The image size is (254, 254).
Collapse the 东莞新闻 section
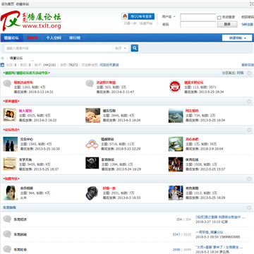(x=249, y=208)
